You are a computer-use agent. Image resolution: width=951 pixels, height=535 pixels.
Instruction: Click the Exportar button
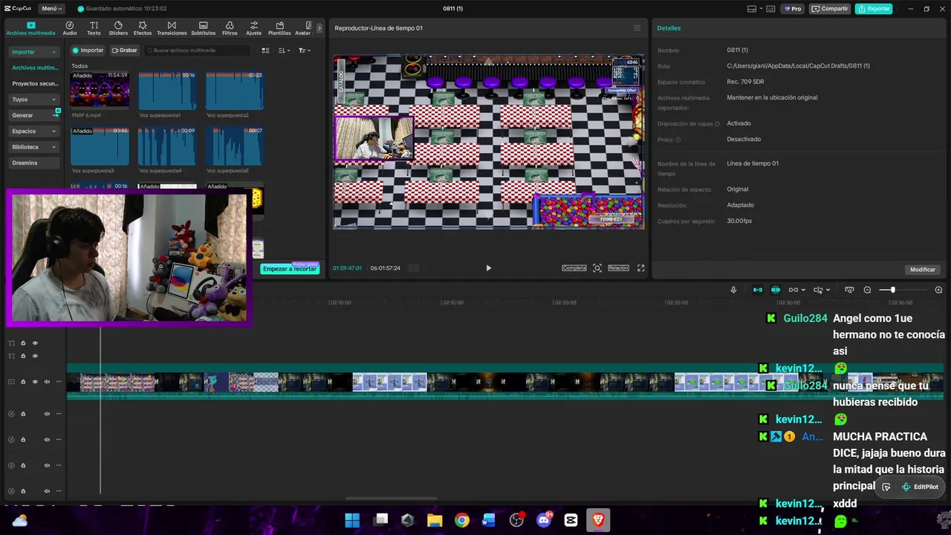(874, 9)
